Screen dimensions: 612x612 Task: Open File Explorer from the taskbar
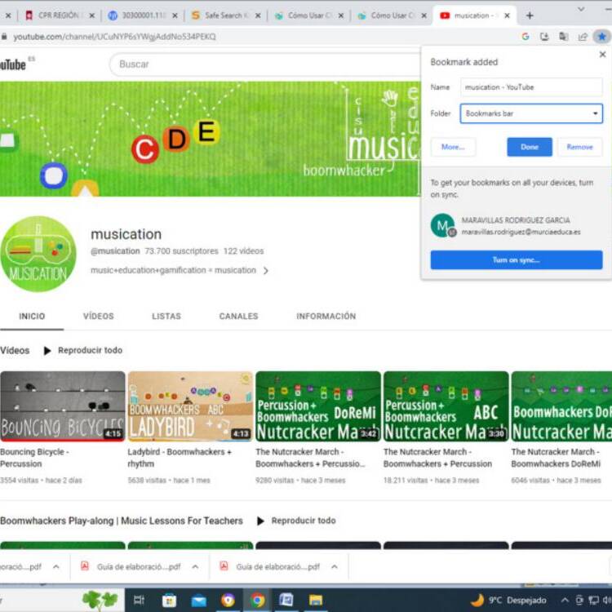tap(315, 601)
